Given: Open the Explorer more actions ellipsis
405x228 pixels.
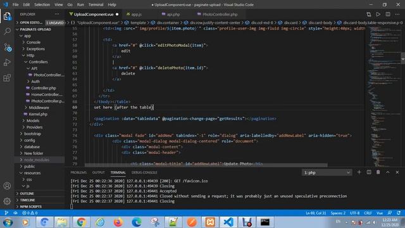Looking at the screenshot, I should (x=57, y=14).
